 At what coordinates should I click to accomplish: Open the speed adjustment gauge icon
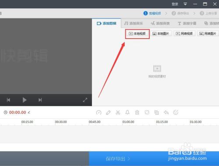[x=99, y=113]
